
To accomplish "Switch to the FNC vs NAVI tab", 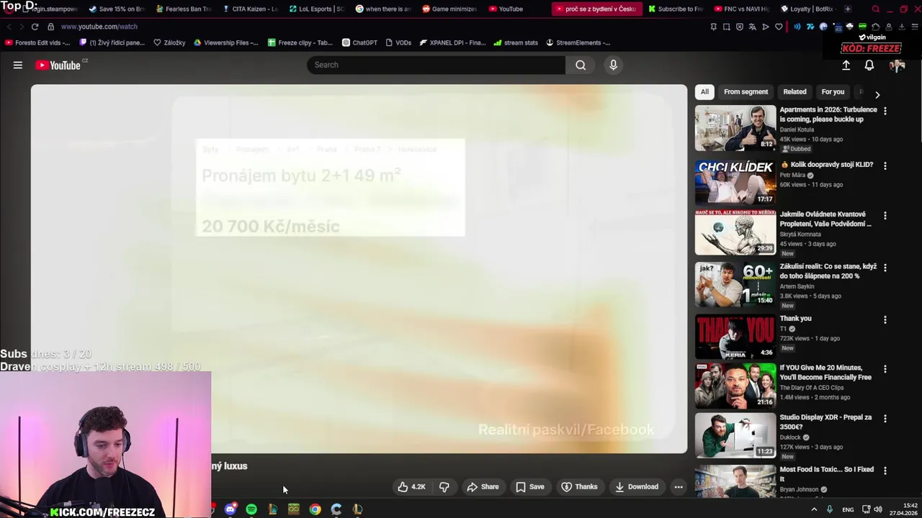I will [742, 9].
